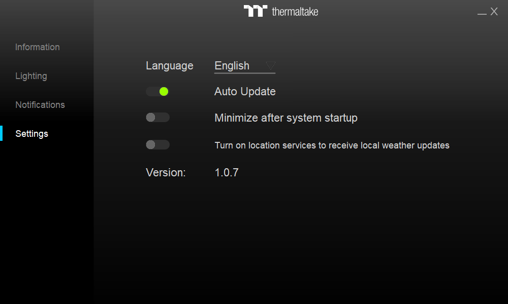Screen dimensions: 508x304
Task: Open the Information section
Action: pos(38,47)
